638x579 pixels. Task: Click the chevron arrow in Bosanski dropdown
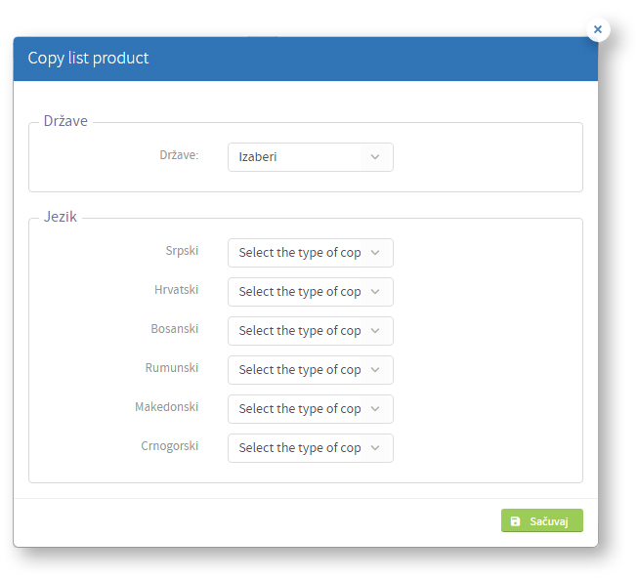pyautogui.click(x=375, y=331)
